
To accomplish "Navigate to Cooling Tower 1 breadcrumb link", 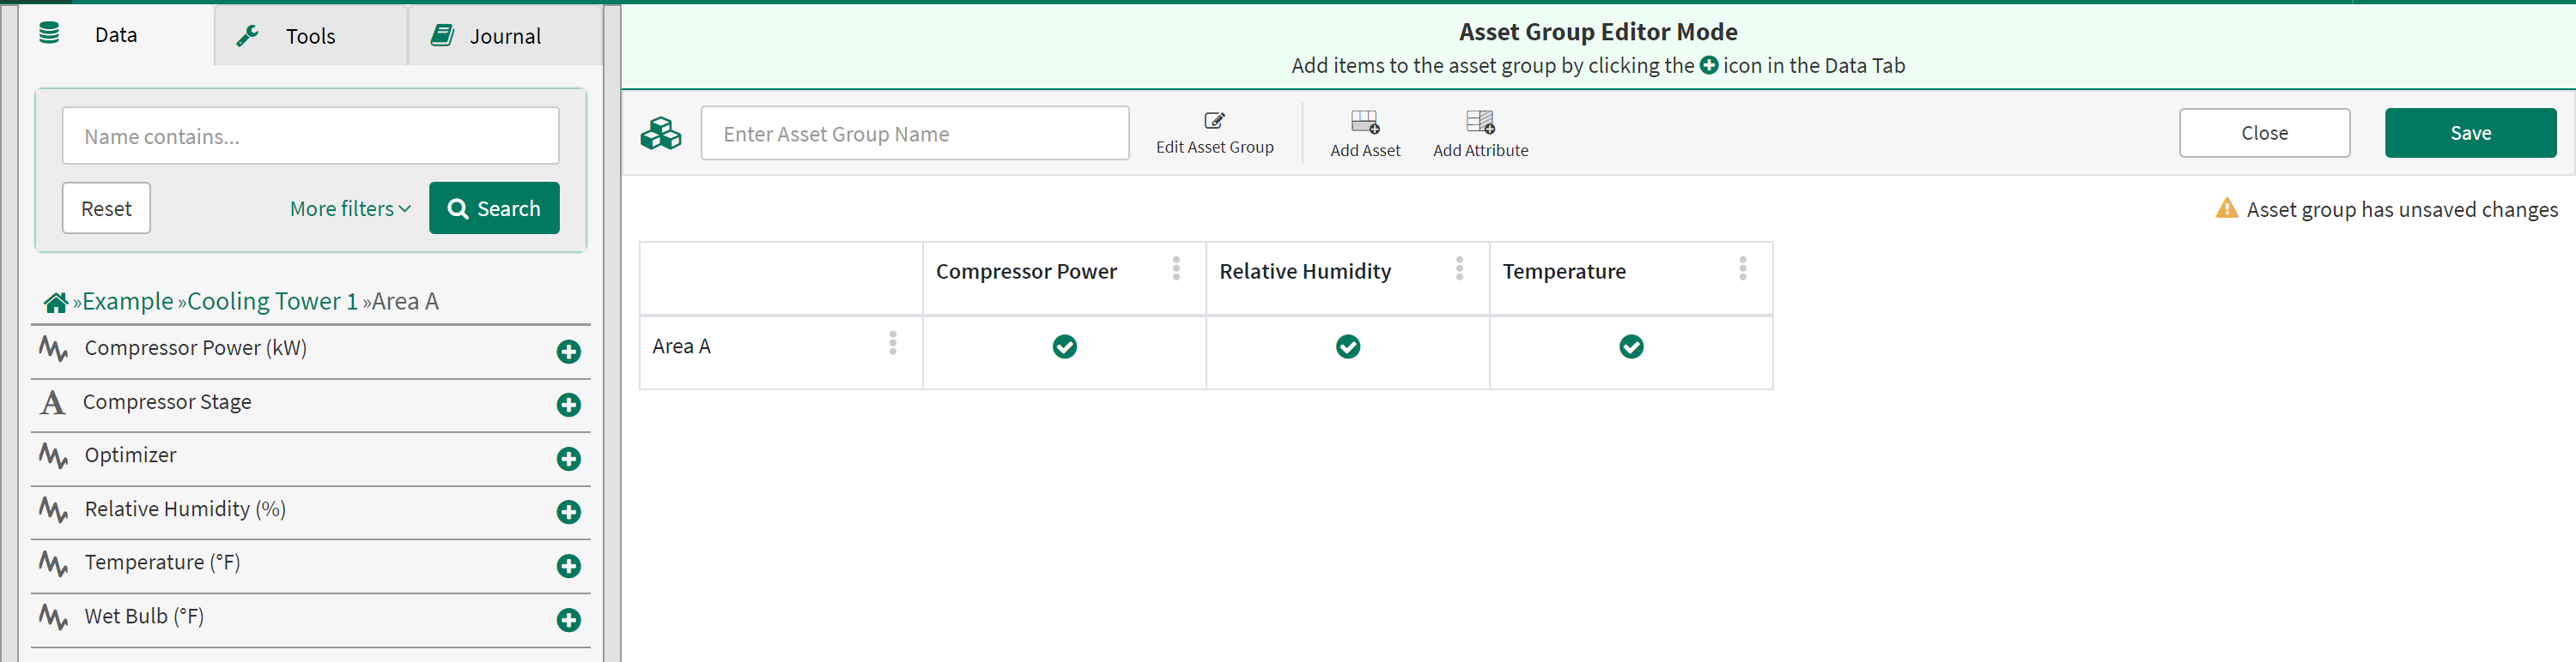I will (x=272, y=302).
